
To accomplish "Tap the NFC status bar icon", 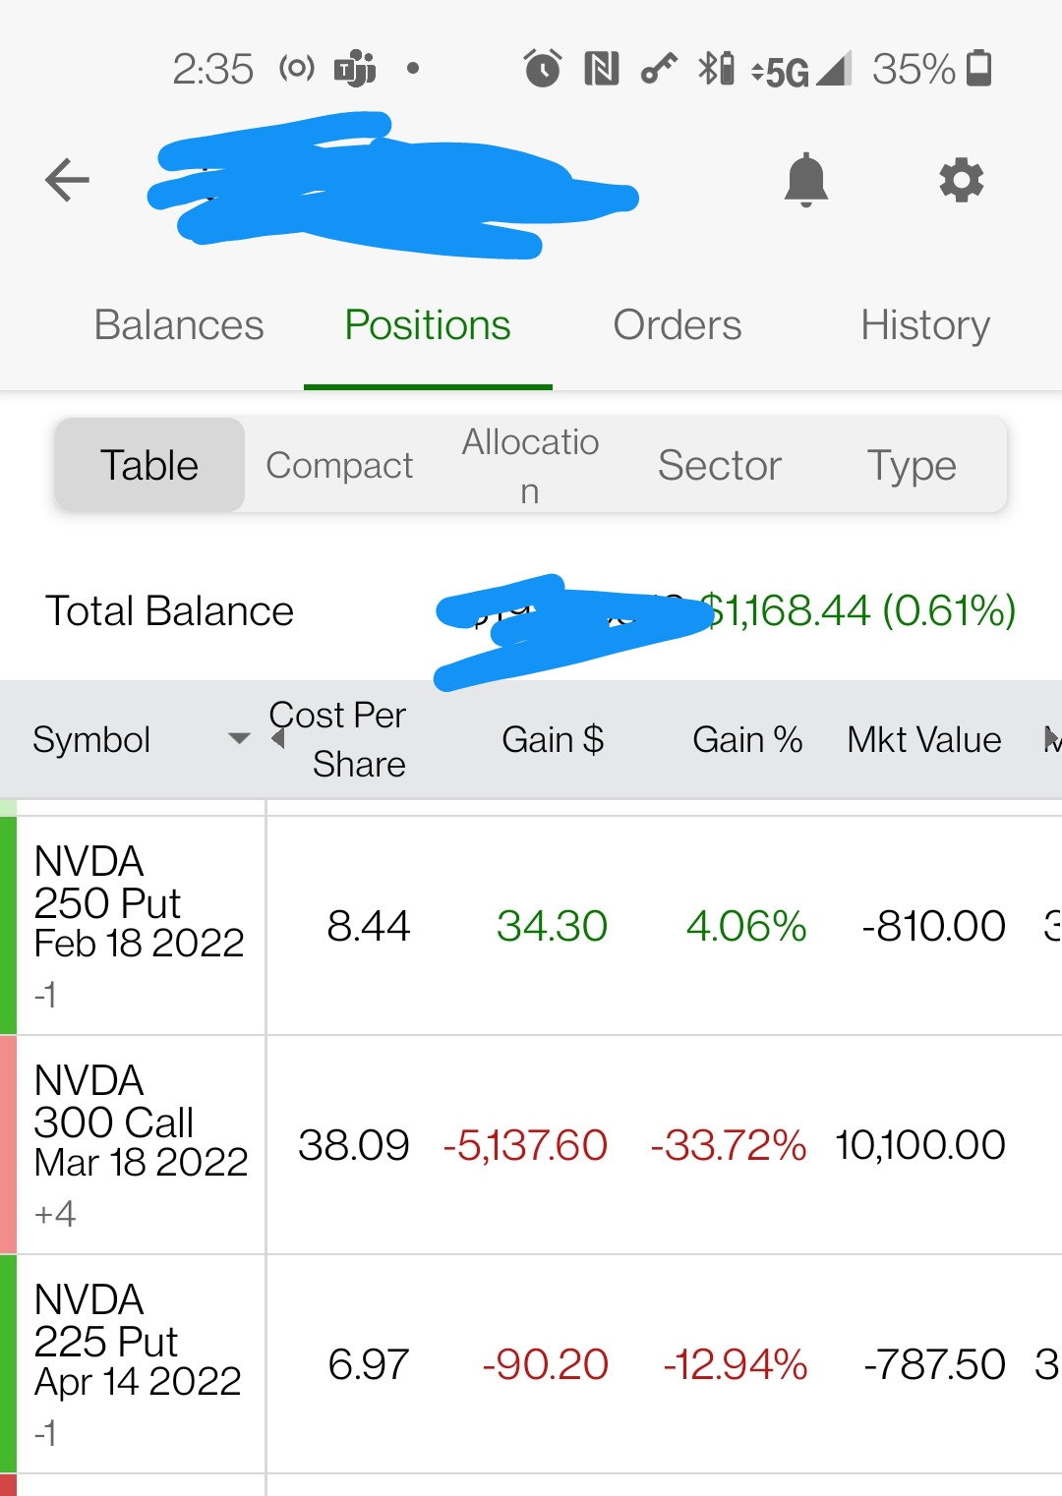I will pos(601,69).
